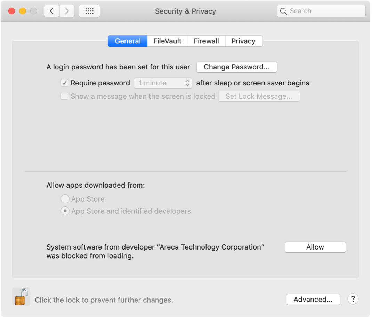Click the Change Password button
Viewport: 372px width, 319px height.
pyautogui.click(x=236, y=67)
